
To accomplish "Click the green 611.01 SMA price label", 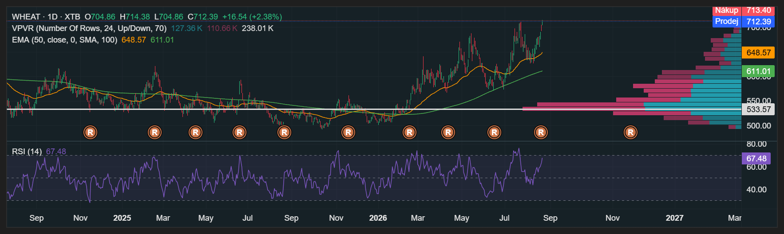I will click(758, 71).
